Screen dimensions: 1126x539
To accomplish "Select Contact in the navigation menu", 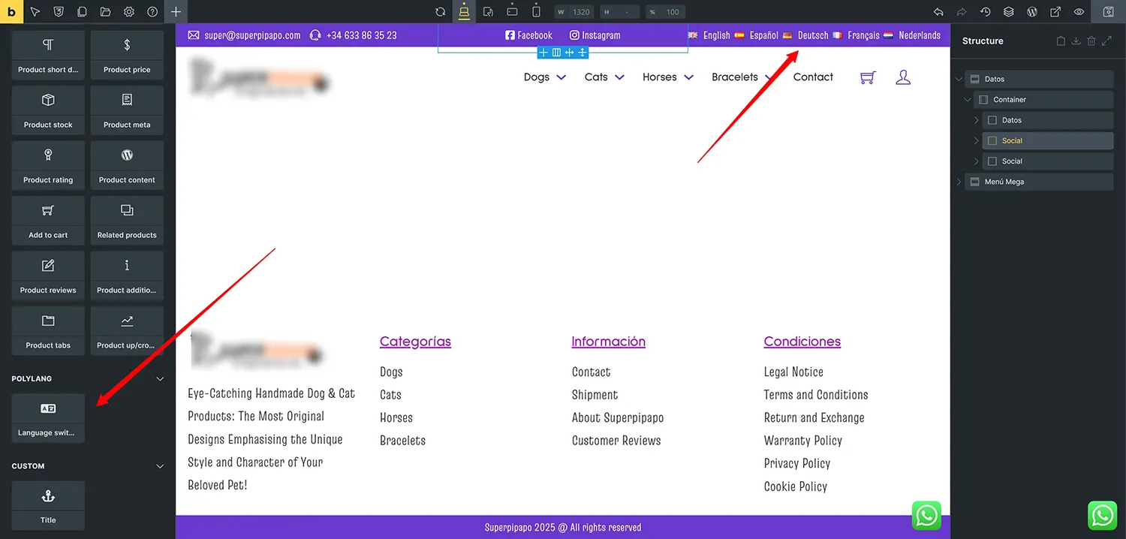I will [813, 77].
